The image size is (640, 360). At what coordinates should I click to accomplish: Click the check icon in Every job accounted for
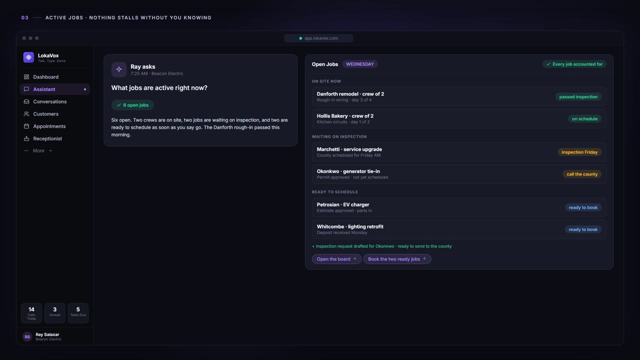[x=548, y=64]
